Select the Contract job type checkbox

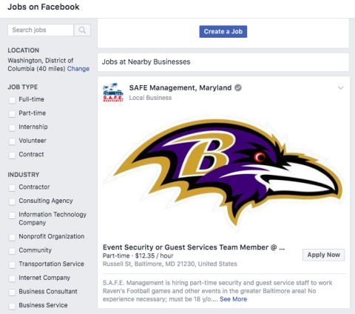(12, 155)
